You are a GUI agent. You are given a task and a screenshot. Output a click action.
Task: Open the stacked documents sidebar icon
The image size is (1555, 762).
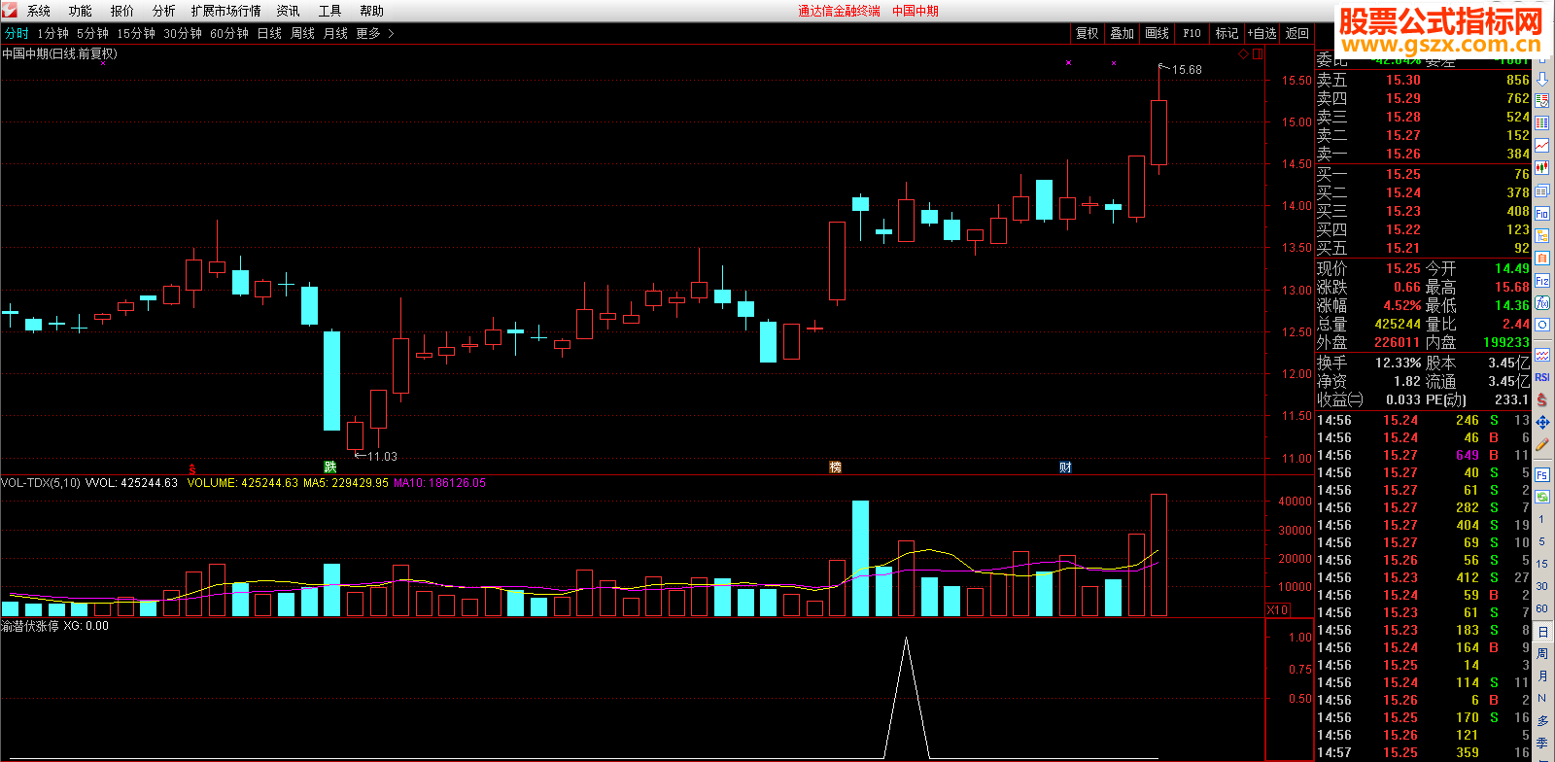pyautogui.click(x=1542, y=190)
